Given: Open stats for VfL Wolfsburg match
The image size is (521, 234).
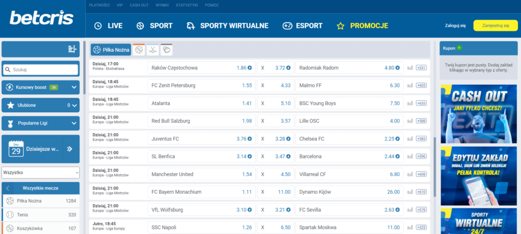Looking at the screenshot, I should pyautogui.click(x=410, y=210).
